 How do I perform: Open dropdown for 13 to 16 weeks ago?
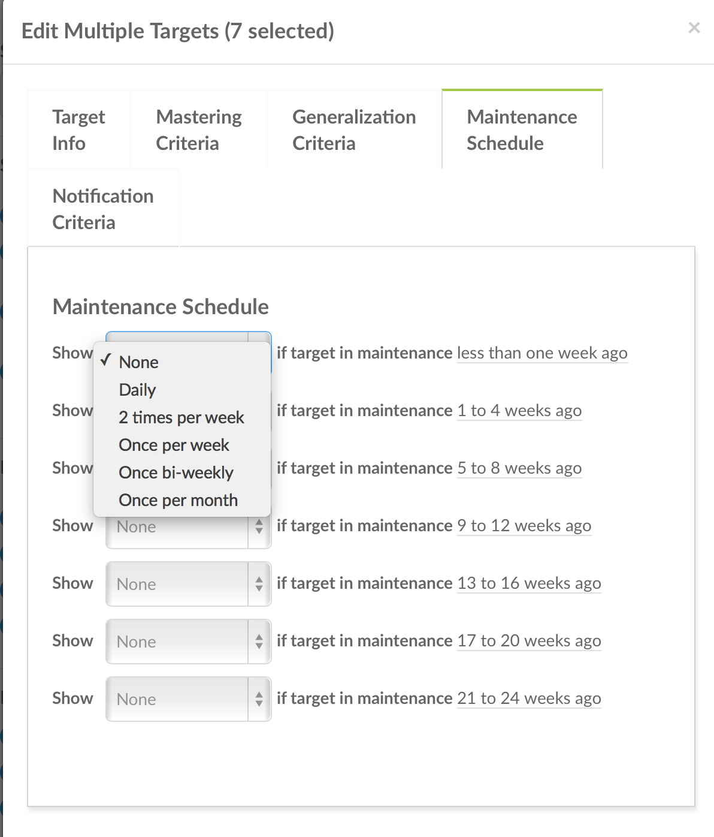pos(189,584)
